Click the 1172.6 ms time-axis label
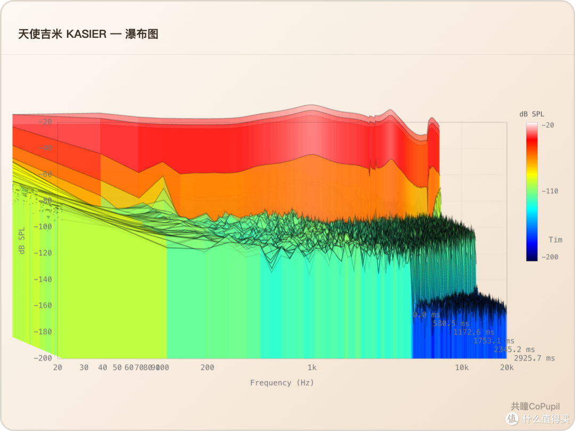Image resolution: width=575 pixels, height=431 pixels. (474, 332)
